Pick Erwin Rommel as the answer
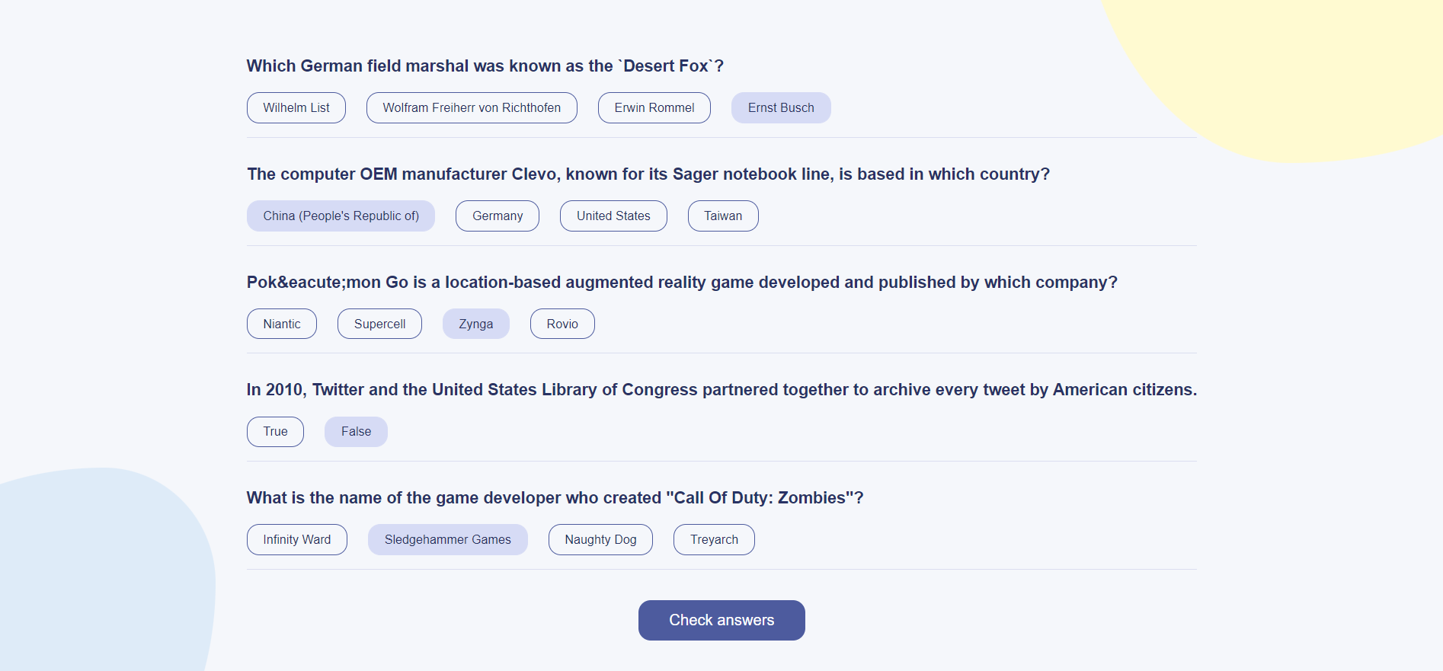The height and width of the screenshot is (671, 1443). [654, 108]
